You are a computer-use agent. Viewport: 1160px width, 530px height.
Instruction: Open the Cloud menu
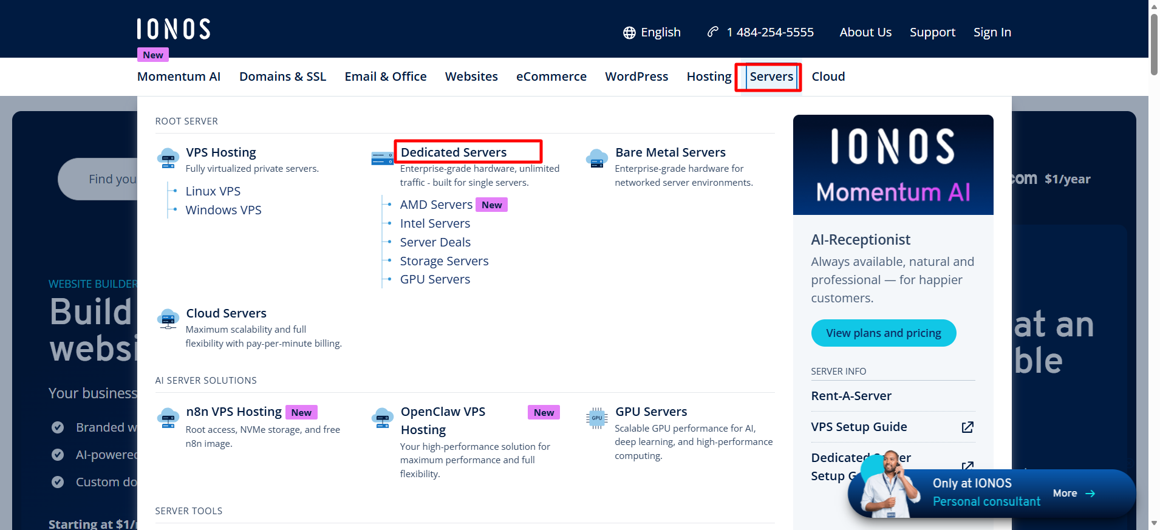click(x=828, y=76)
